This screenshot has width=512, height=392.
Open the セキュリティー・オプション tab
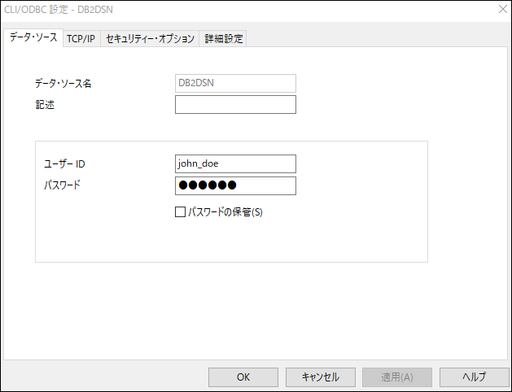[151, 39]
